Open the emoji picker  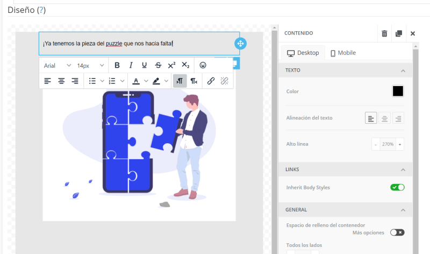click(203, 65)
